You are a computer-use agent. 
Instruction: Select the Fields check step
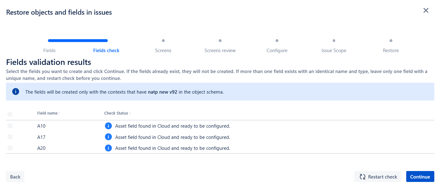pyautogui.click(x=106, y=51)
